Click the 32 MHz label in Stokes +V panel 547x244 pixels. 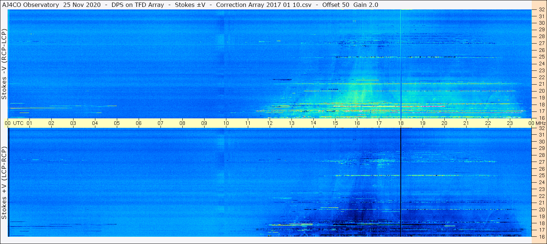541,128
